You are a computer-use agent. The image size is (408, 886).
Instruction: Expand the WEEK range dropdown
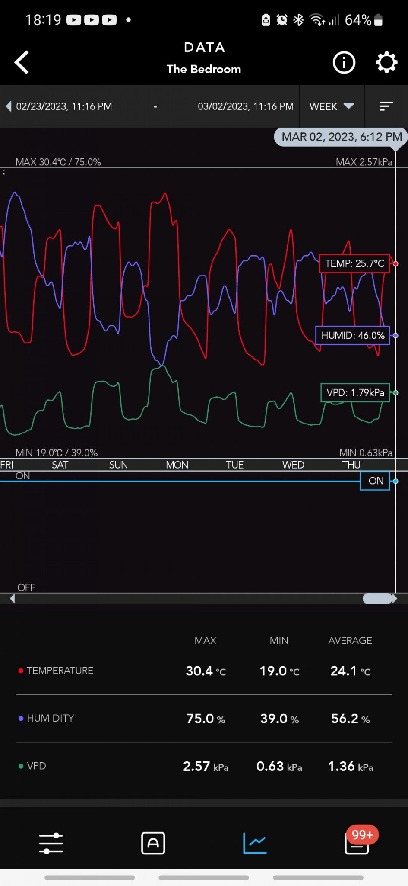coord(332,106)
